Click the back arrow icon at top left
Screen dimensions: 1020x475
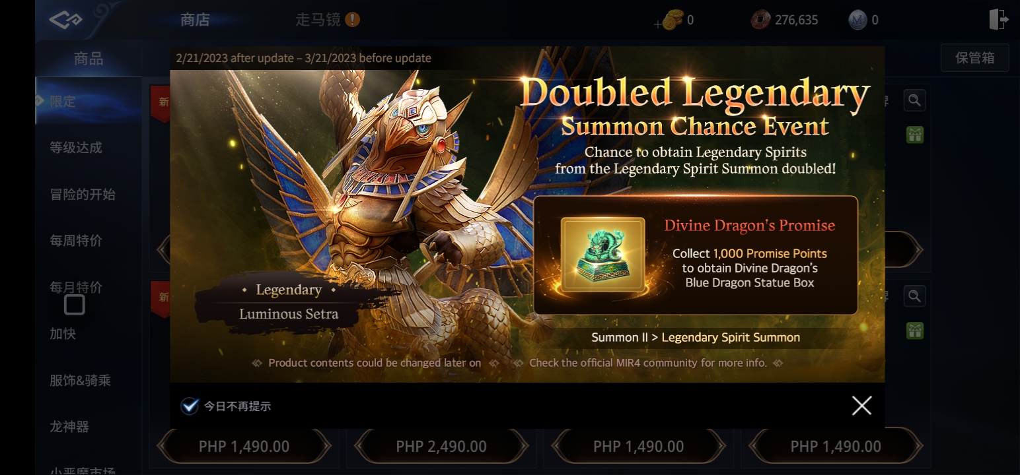tap(65, 20)
